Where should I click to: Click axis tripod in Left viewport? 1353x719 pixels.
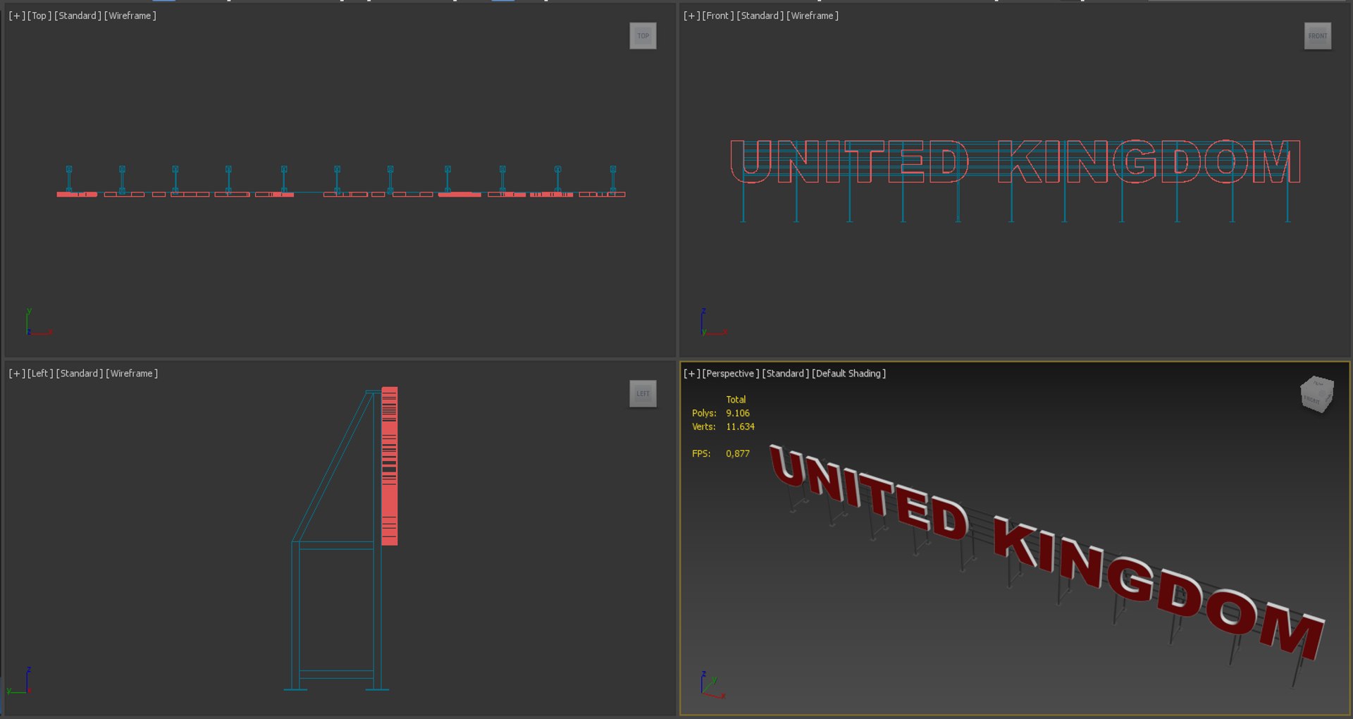[x=20, y=681]
